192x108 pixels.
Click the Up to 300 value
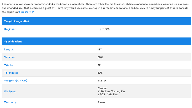click(x=103, y=29)
